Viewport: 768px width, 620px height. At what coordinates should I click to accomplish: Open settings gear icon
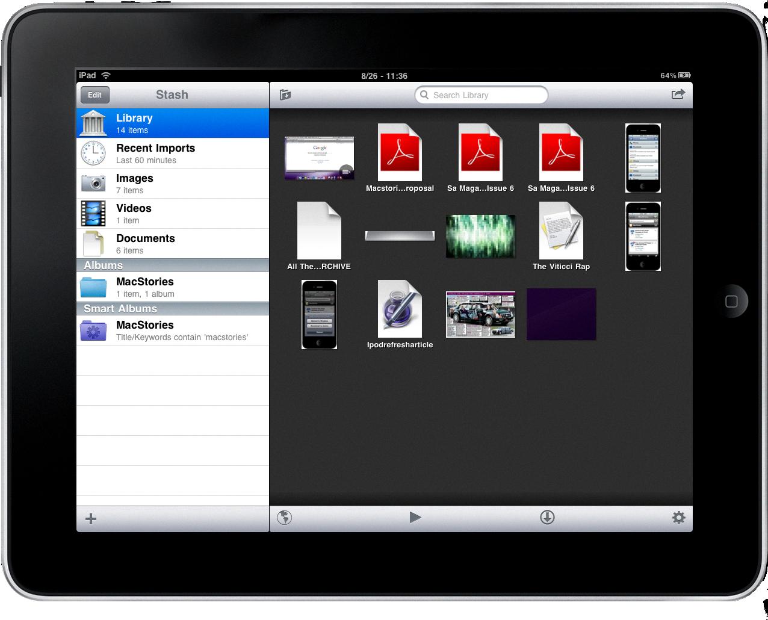tap(678, 518)
